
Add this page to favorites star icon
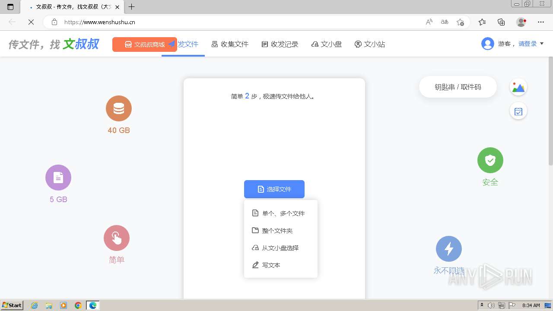[x=461, y=22]
